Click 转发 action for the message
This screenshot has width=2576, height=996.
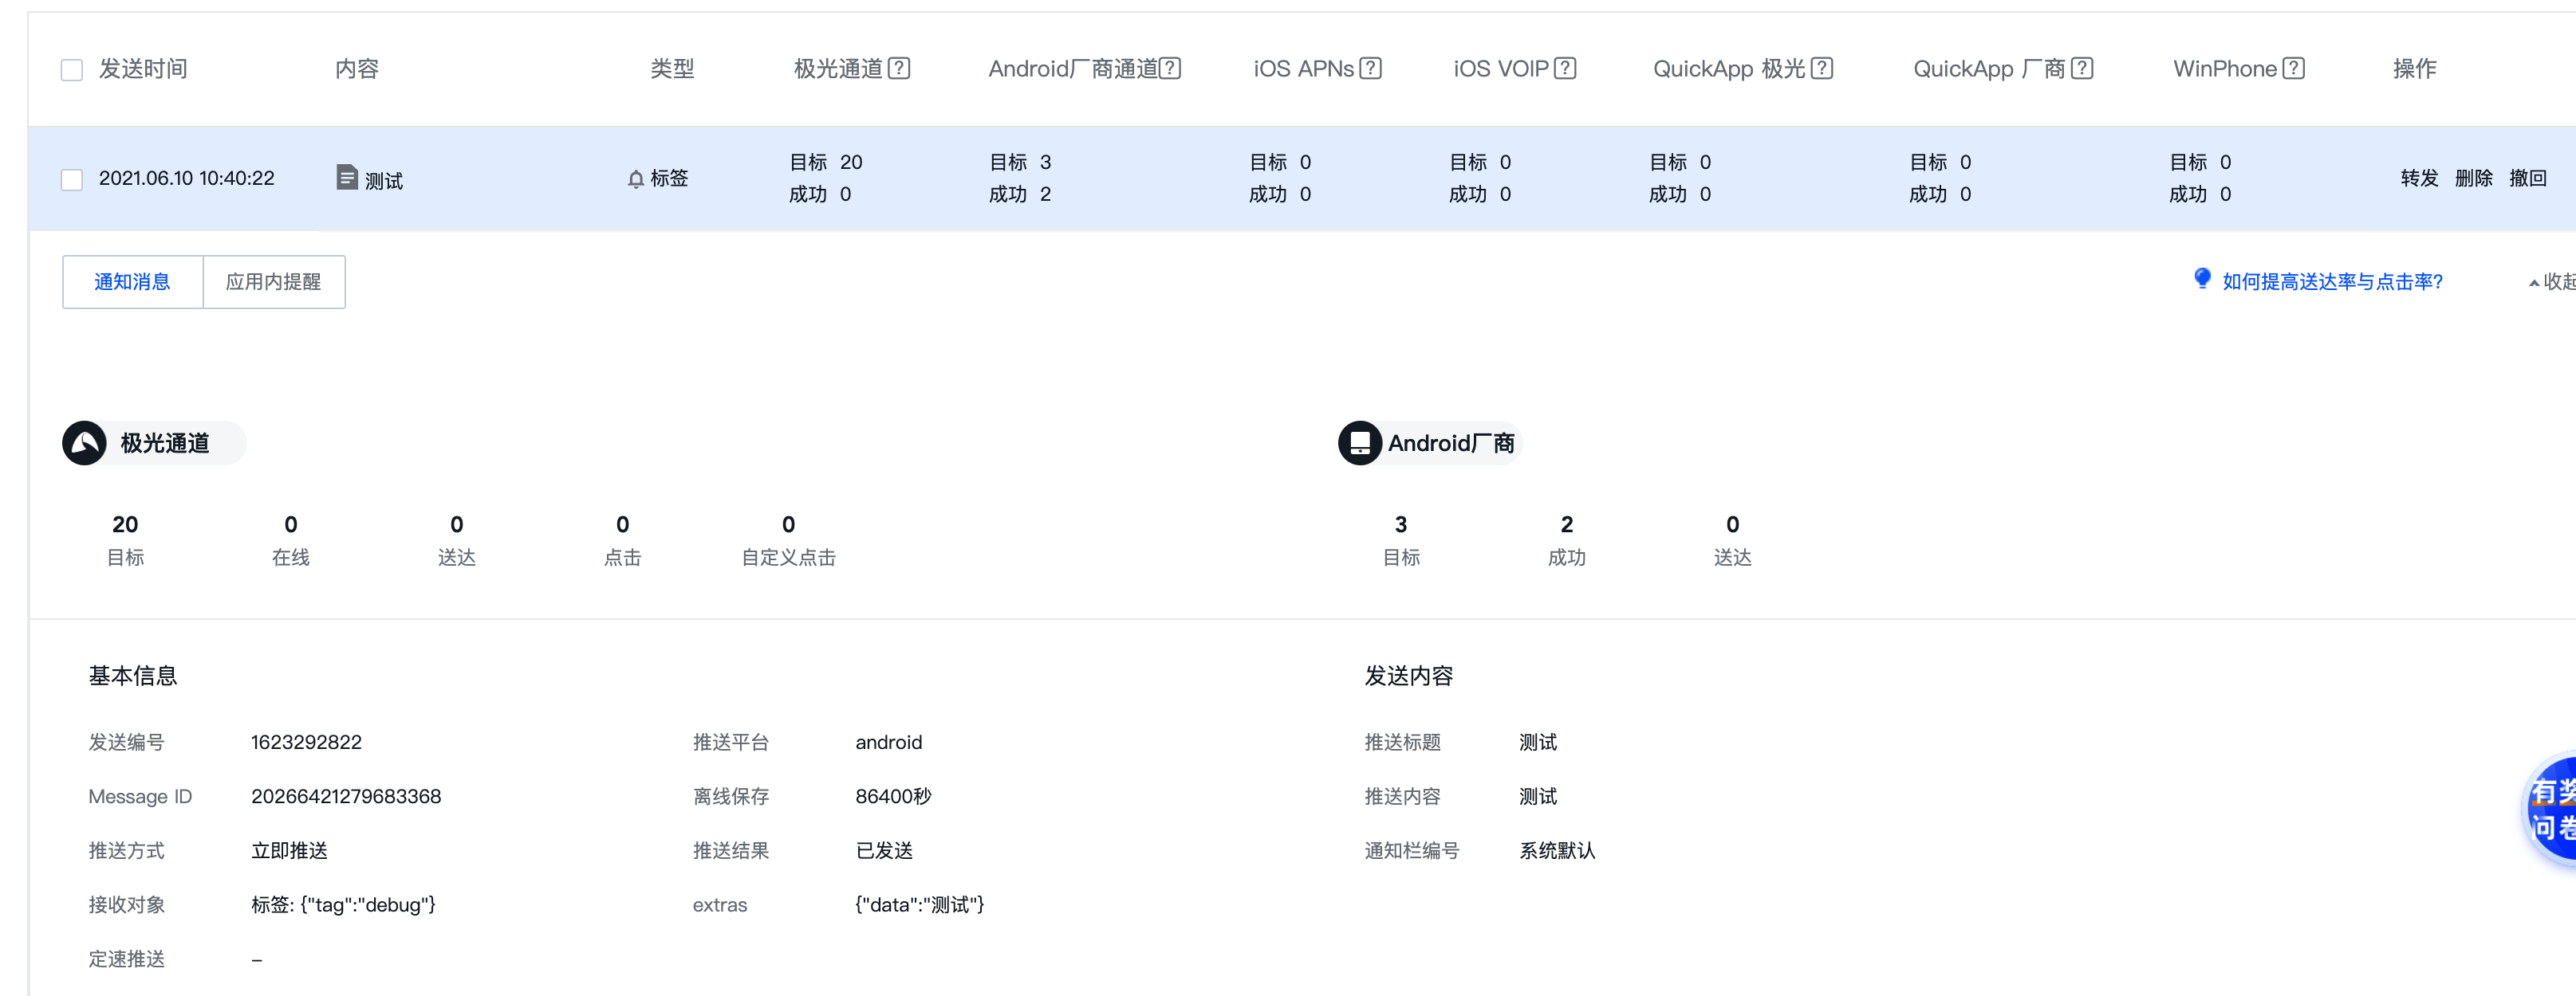coord(2418,178)
